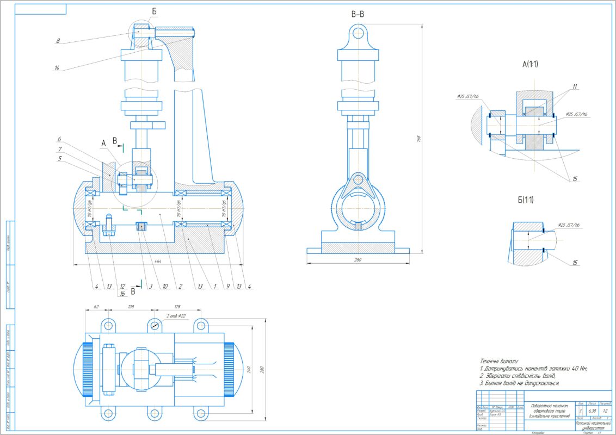Screen dimensions: 616x435
Task: Select the 240 dimension in plan view
Action: (249, 369)
